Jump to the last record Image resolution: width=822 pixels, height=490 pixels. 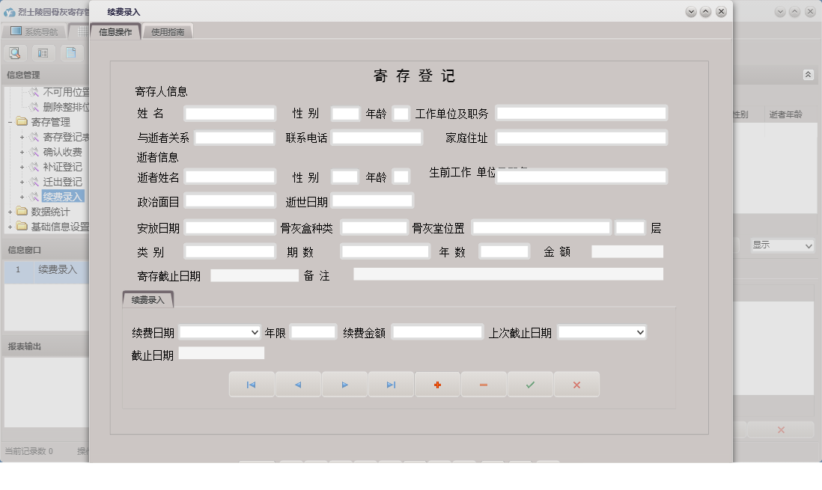391,384
